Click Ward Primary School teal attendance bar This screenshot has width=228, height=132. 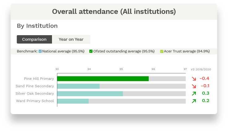(73, 101)
